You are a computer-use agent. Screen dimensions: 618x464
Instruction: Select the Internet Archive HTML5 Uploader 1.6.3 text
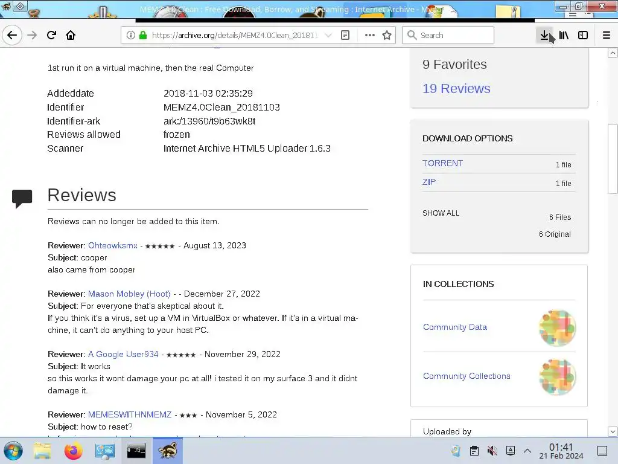point(247,149)
